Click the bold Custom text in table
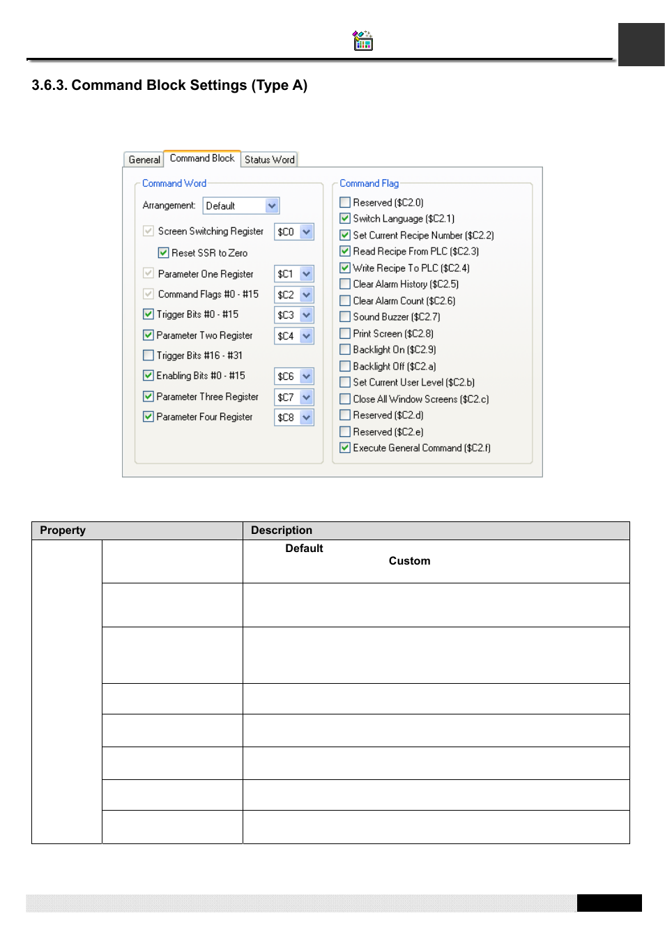This screenshot has height=941, width=665. 409,561
